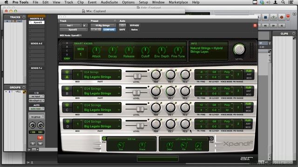Click Part B PAN knob
This screenshot has height=167, width=298.
(156, 91)
